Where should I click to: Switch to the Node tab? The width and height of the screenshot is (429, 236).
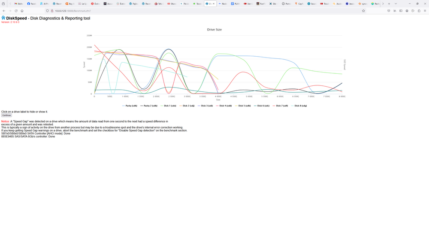click(x=223, y=4)
